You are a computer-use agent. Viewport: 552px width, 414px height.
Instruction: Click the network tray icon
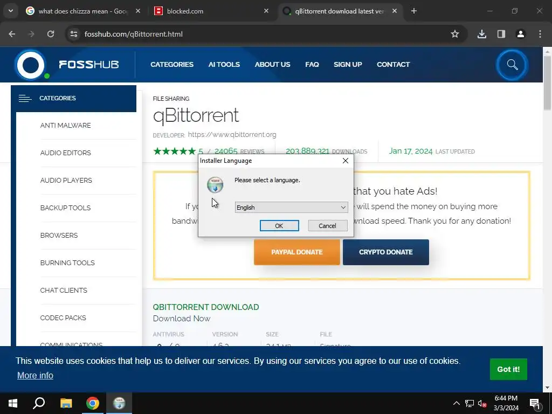click(470, 403)
